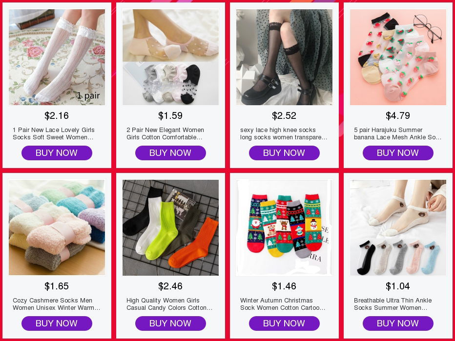The width and height of the screenshot is (455, 341).
Task: Buy the $2.46 candy color socks
Action: coord(171,323)
